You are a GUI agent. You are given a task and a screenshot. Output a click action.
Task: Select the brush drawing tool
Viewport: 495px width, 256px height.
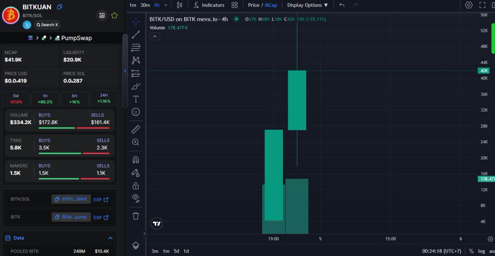(x=136, y=86)
